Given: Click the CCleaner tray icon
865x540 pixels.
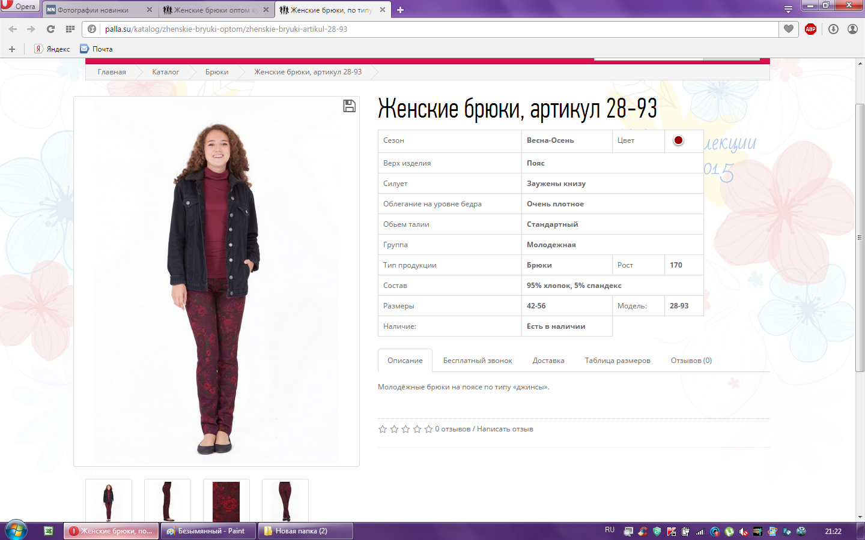Looking at the screenshot, I should coord(643,531).
